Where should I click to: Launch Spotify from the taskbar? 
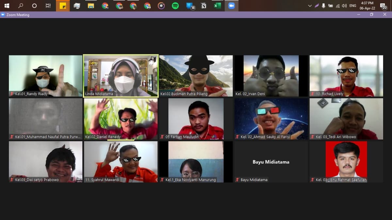tap(175, 6)
